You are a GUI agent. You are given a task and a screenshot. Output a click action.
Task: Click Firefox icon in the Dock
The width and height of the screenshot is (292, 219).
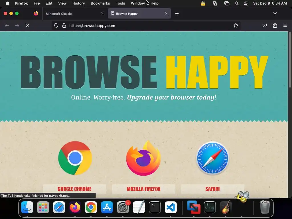tap(75, 207)
